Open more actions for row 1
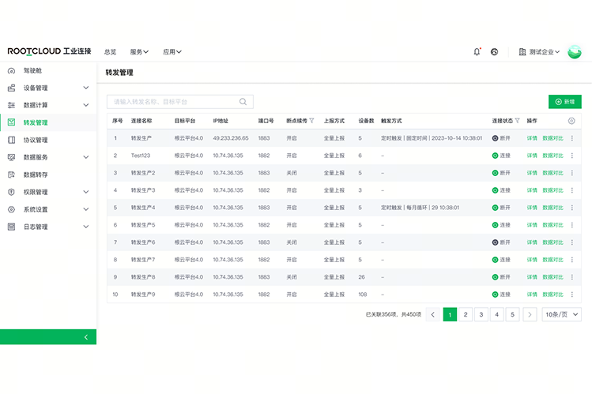Image resolution: width=592 pixels, height=394 pixels. tap(572, 138)
